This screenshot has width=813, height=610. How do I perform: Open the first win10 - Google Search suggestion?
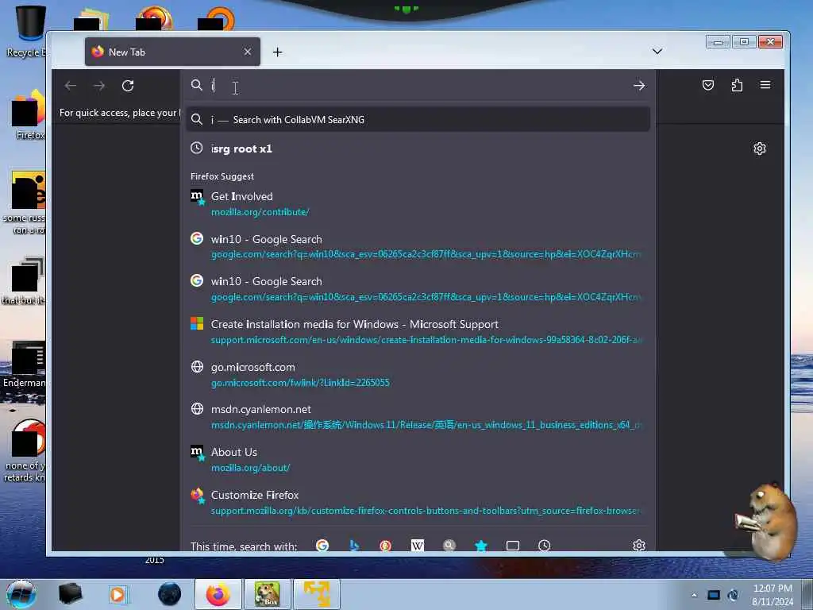pos(418,246)
